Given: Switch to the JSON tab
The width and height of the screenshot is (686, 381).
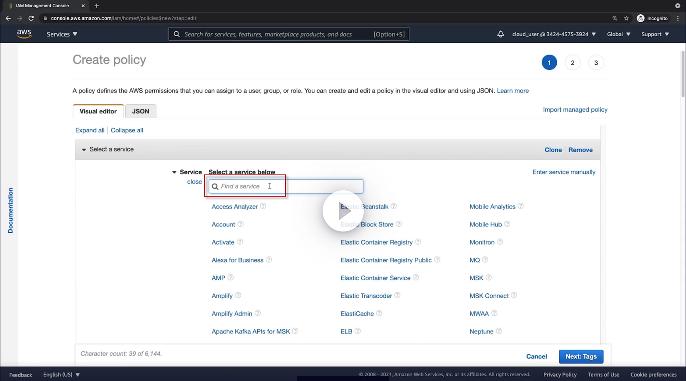Looking at the screenshot, I should point(141,111).
